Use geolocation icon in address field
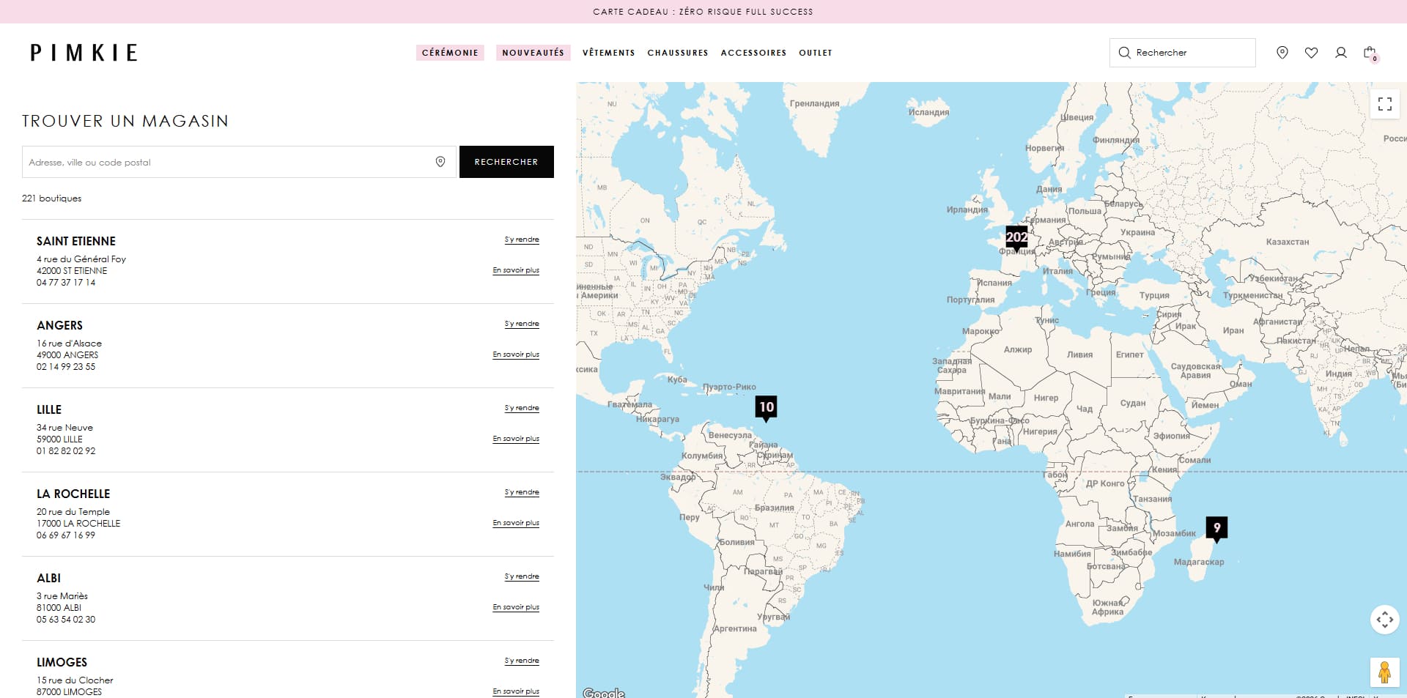The height and width of the screenshot is (698, 1407). pyautogui.click(x=440, y=162)
